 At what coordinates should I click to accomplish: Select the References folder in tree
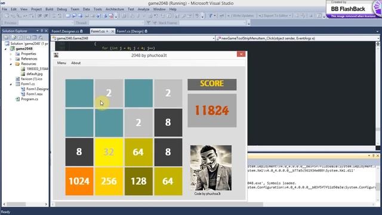point(29,59)
